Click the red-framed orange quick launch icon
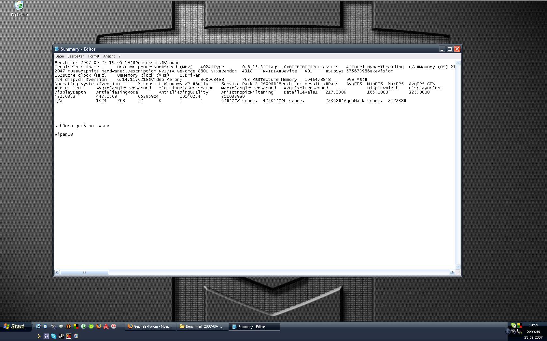This screenshot has width=547, height=341. [x=69, y=336]
